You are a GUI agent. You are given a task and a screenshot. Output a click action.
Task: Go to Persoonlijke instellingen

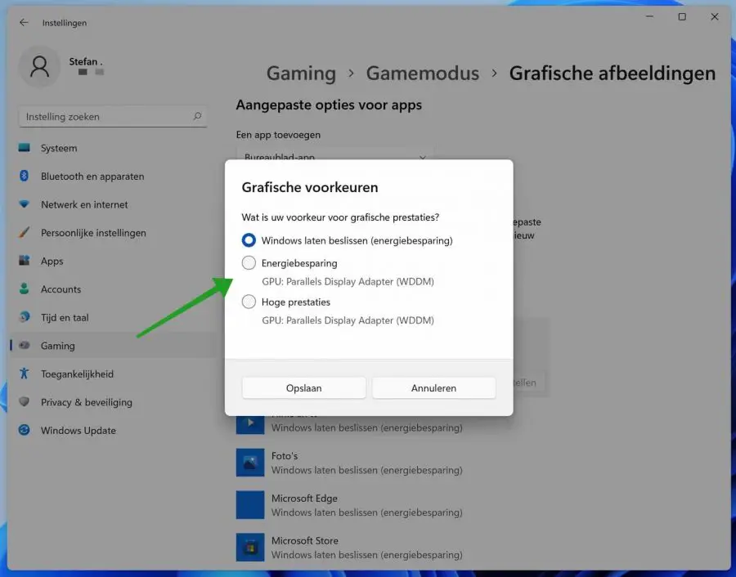tap(113, 232)
